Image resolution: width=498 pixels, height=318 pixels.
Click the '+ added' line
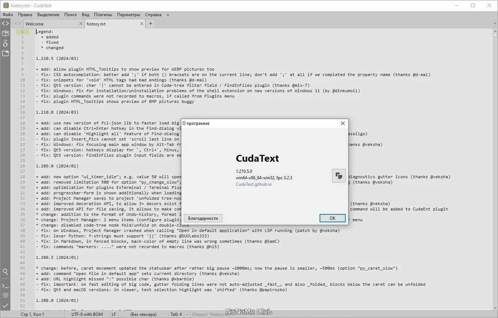coord(50,37)
